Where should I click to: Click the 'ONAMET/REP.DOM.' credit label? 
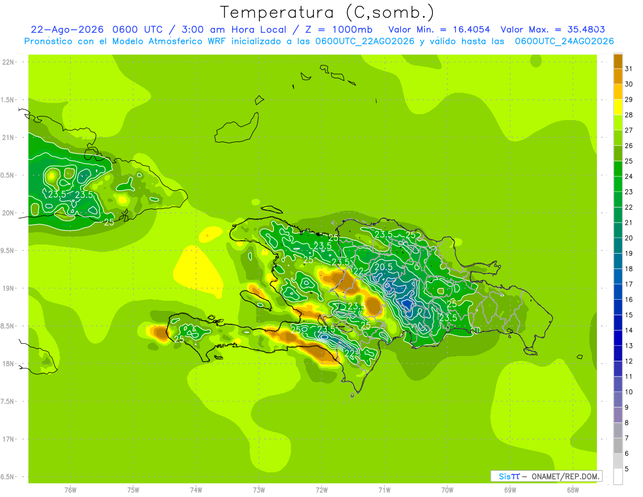pos(565,476)
